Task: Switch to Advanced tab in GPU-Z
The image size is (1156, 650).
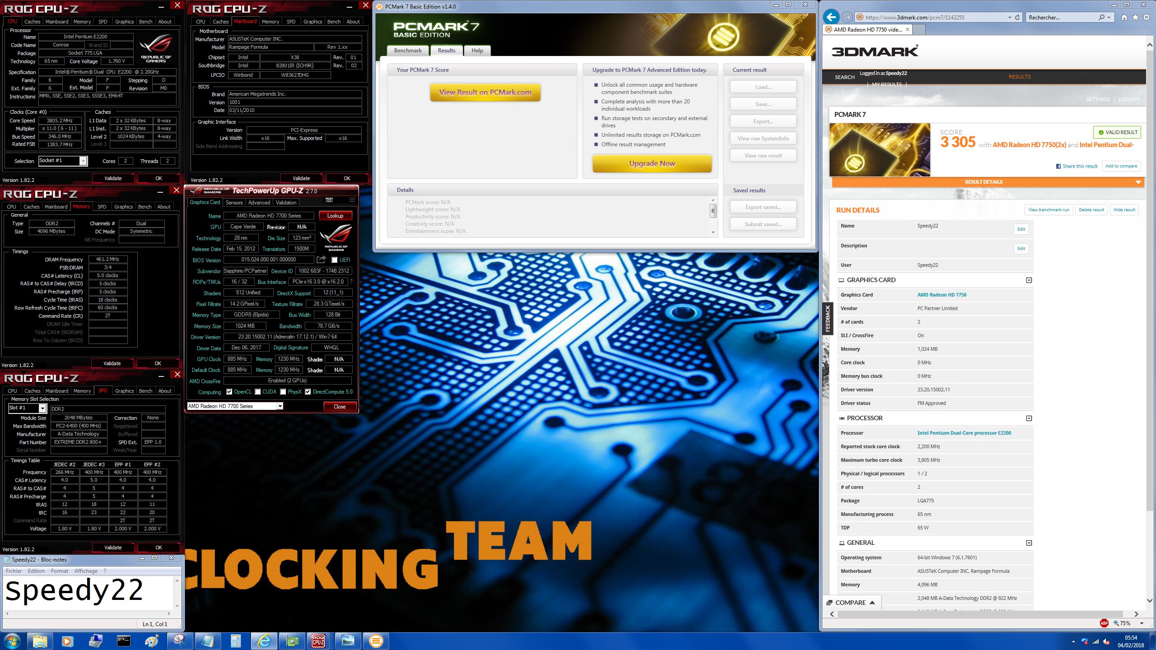Action: coord(259,203)
